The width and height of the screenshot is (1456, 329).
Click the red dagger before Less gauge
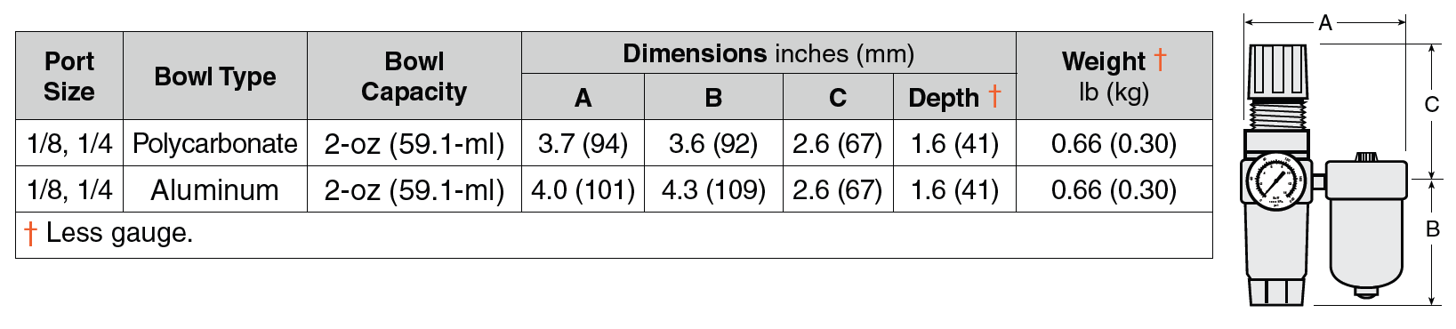coord(30,233)
